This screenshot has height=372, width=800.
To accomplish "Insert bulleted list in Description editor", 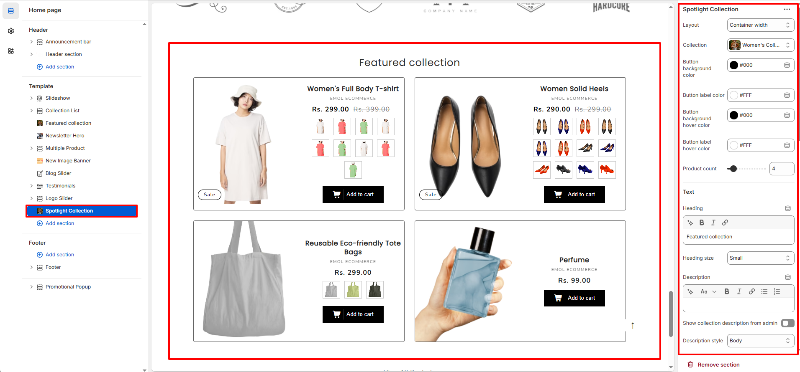I will pos(764,291).
